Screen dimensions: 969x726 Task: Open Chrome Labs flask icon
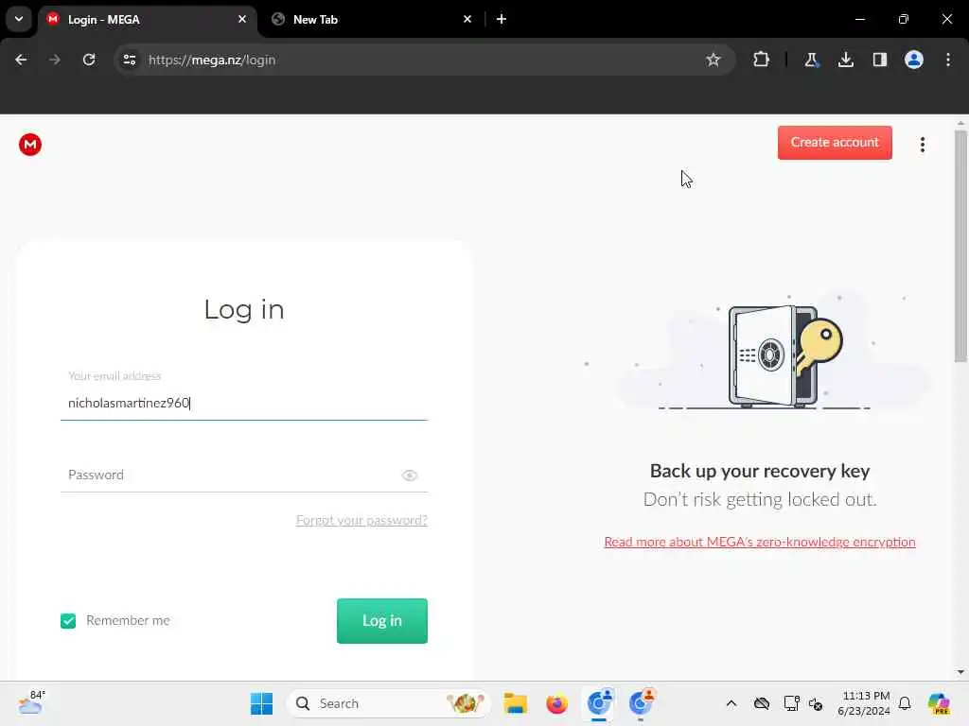pos(811,60)
